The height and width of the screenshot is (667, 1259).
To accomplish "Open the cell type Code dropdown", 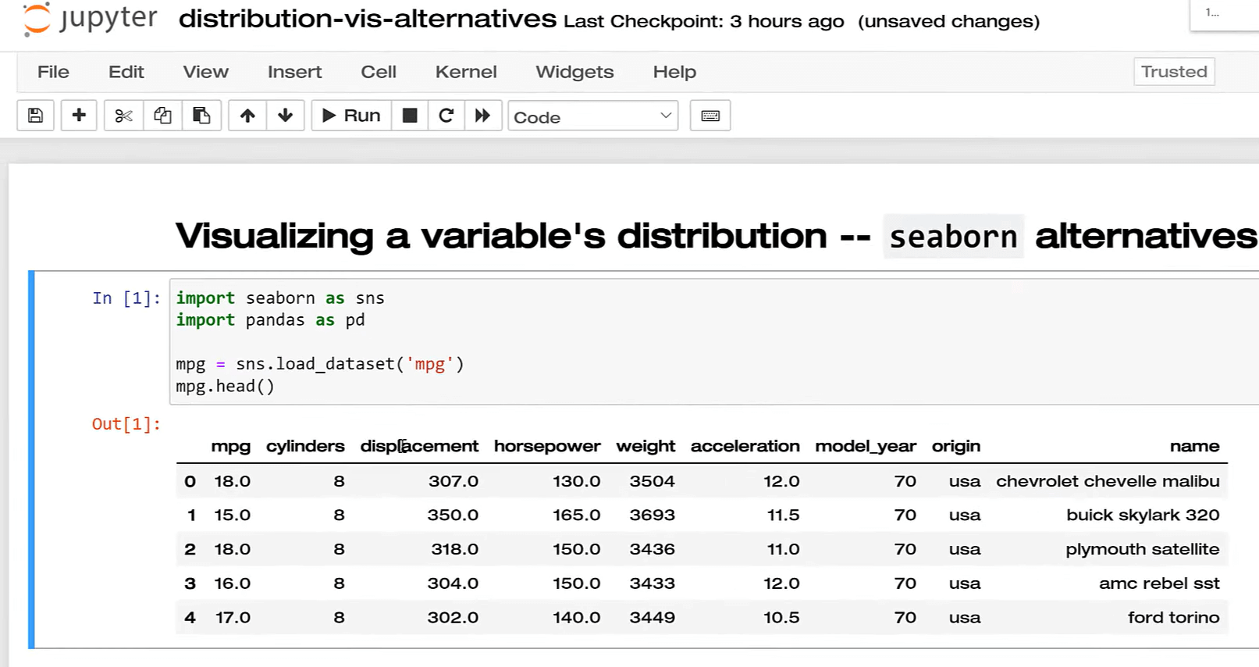I will click(593, 116).
